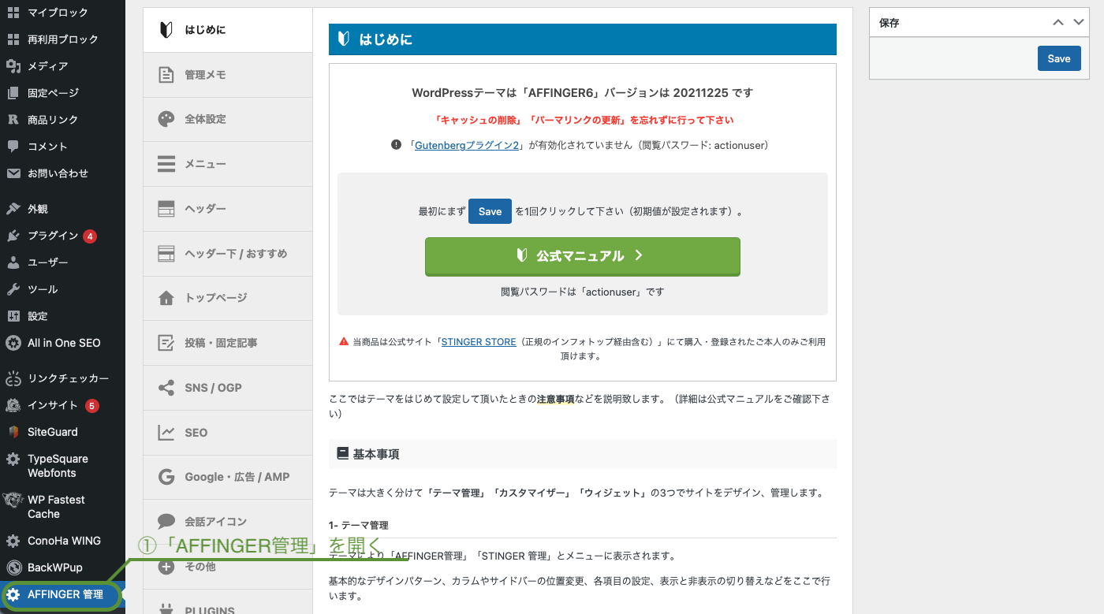1104x614 pixels.
Task: Open the メニュー settings tab
Action: click(x=228, y=164)
